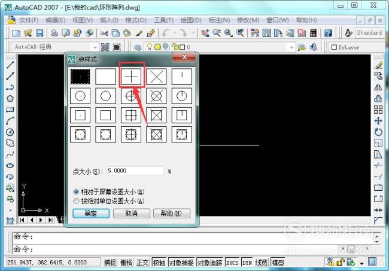Toggle 对象捕捉 object snap
Image resolution: width=389 pixels, height=271 pixels.
181,263
